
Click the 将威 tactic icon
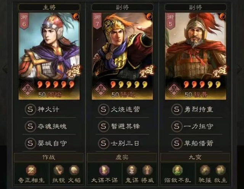147,170
